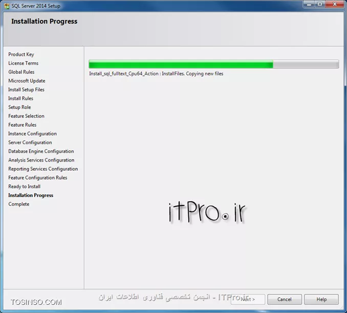Click the disabled Next button
Screen dimensions: 347x313
248,299
